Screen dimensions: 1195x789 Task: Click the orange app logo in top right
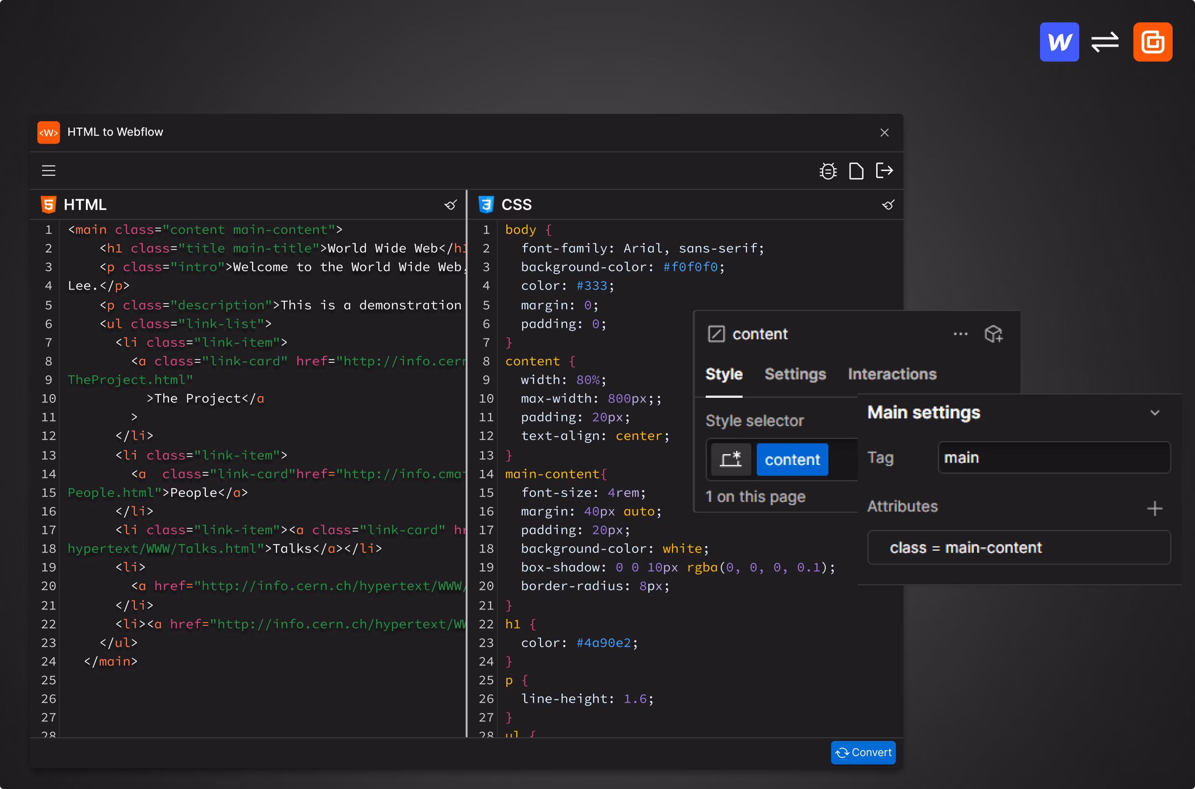pos(1152,42)
